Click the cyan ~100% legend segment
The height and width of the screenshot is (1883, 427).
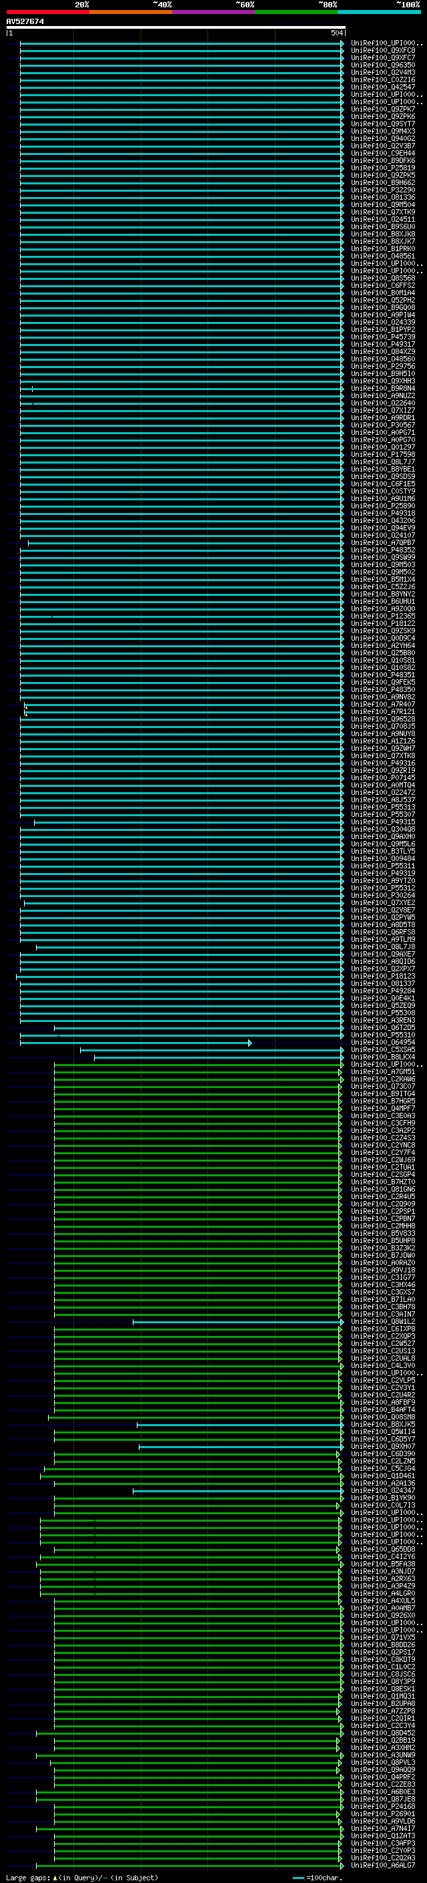(379, 12)
